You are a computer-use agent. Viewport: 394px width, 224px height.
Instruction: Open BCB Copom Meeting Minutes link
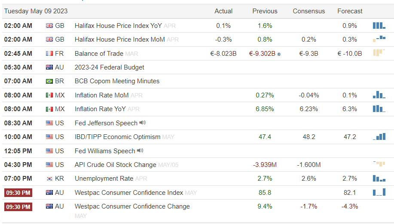pos(117,81)
